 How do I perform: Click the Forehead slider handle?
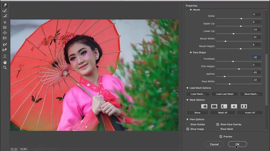point(233,61)
